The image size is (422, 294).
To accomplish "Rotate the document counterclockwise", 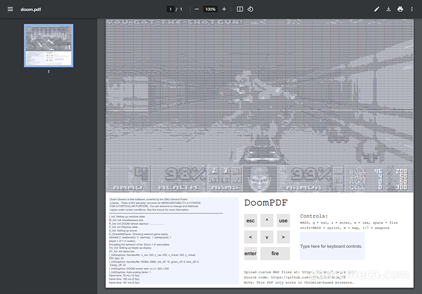I will click(250, 9).
